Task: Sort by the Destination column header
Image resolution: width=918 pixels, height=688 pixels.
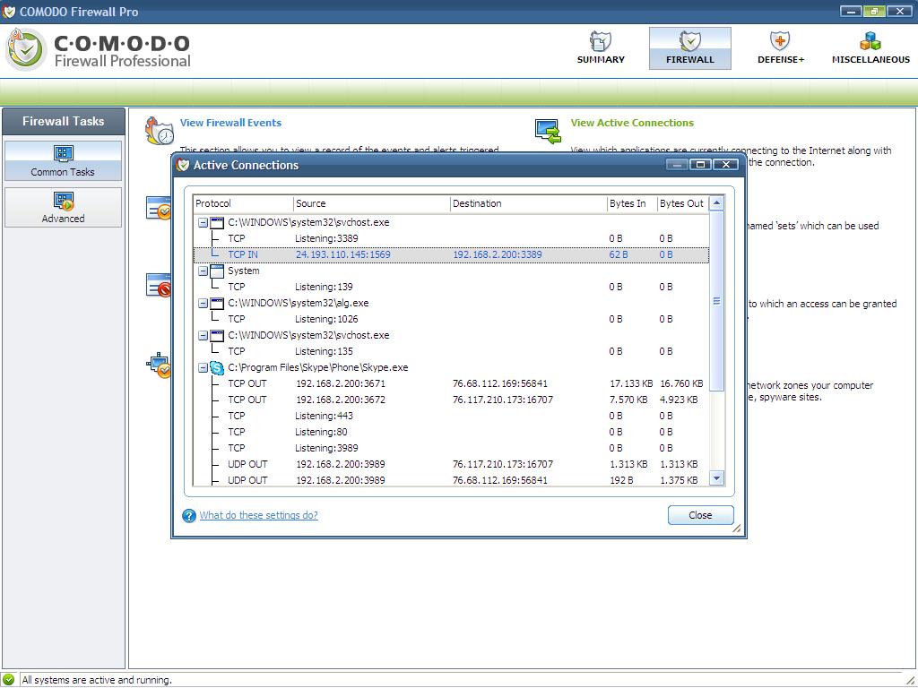Action: click(529, 203)
